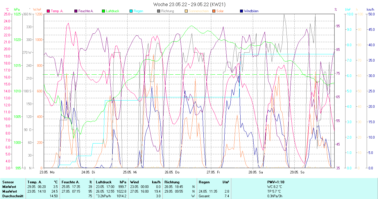The image size is (378, 199).
Task: Click the '270 W' direction axis tick
Action: 27,53
